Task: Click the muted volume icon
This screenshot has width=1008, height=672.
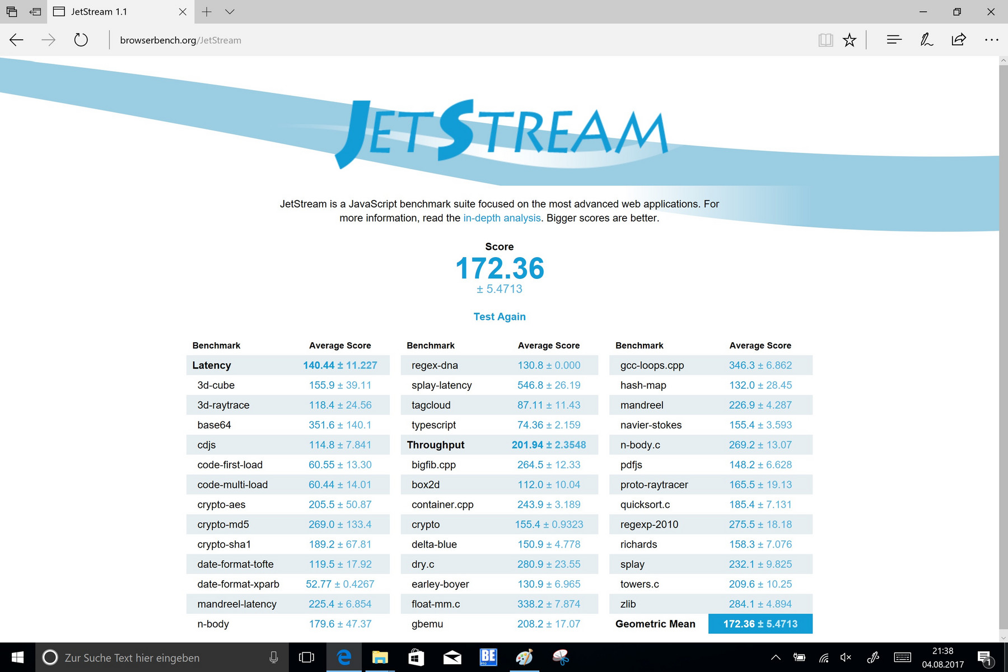Action: (846, 657)
